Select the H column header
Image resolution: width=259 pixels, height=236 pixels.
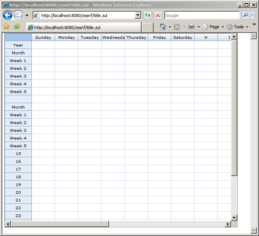(x=206, y=37)
